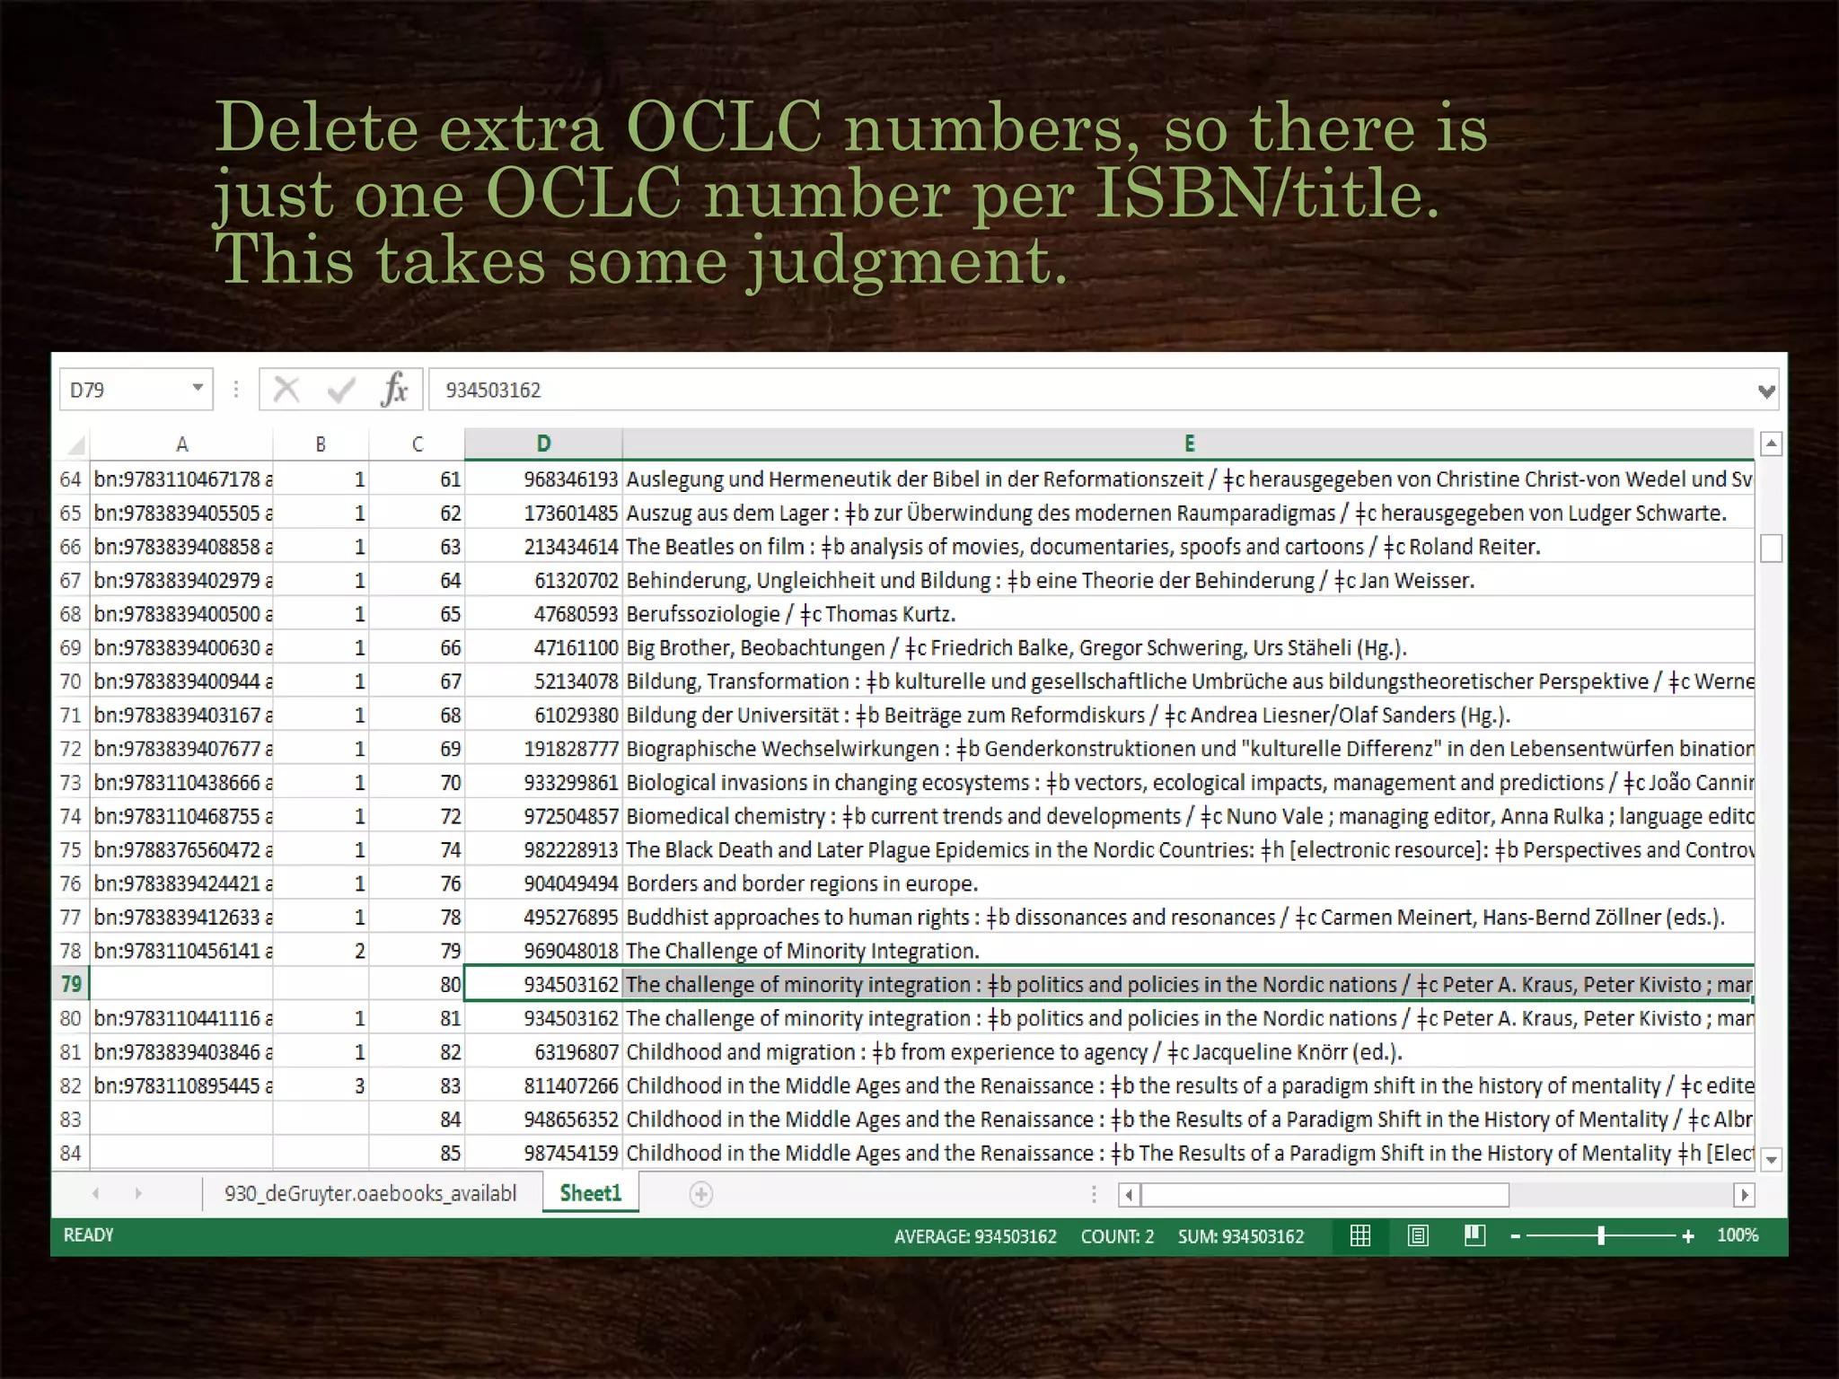The width and height of the screenshot is (1839, 1379).
Task: Select column E header
Action: coord(1188,444)
